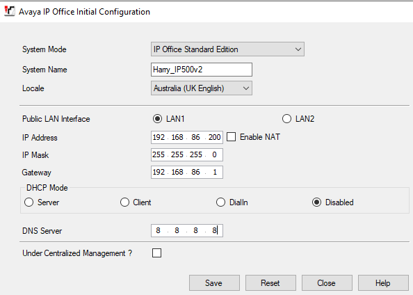Image resolution: width=413 pixels, height=295 pixels.
Task: Click the System Name text field
Action: click(x=202, y=70)
